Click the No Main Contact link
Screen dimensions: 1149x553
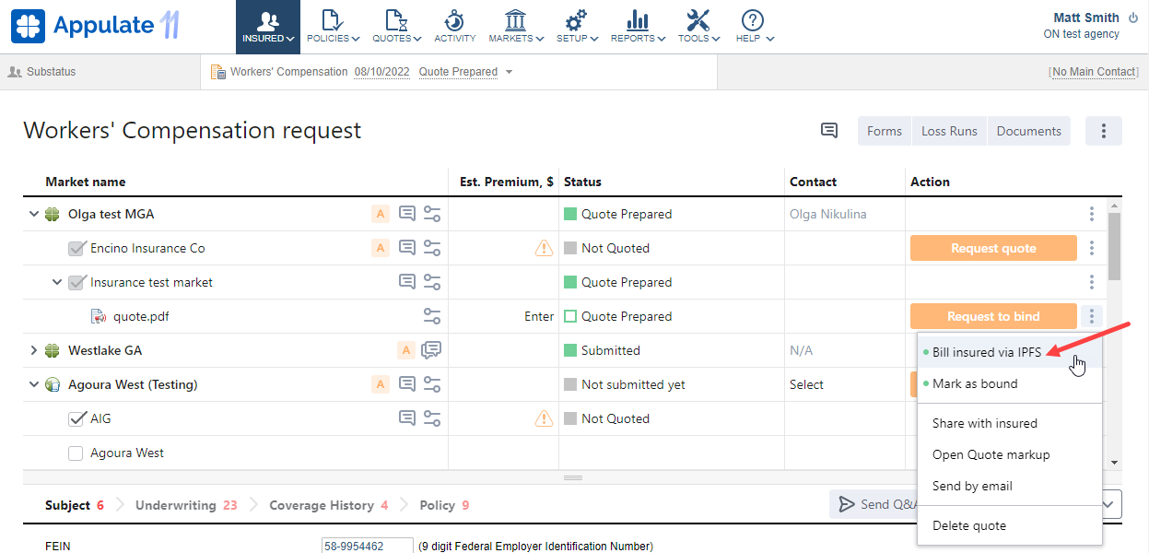pyautogui.click(x=1094, y=72)
